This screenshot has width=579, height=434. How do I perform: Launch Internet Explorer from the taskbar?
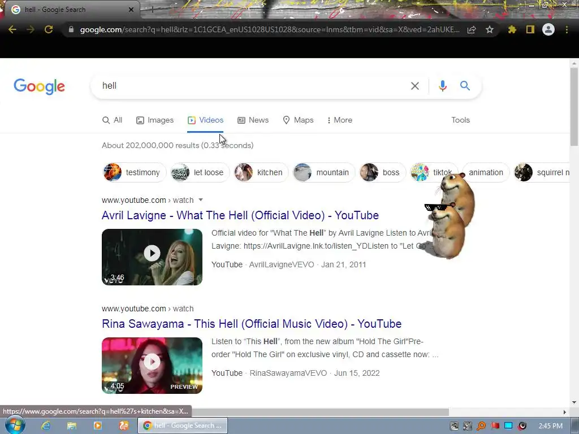[46, 426]
